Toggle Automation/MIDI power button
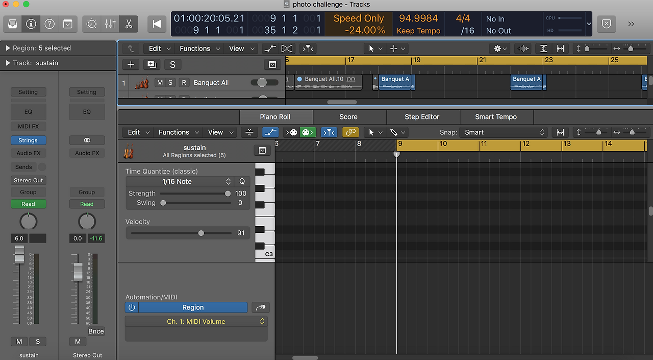 click(132, 307)
